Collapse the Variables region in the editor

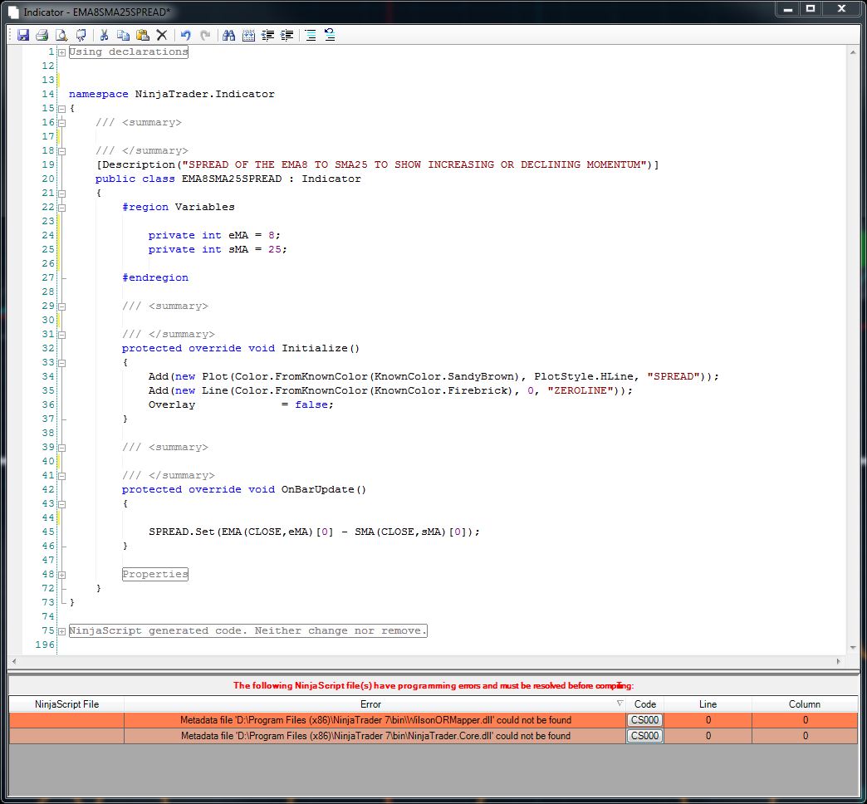[x=62, y=208]
